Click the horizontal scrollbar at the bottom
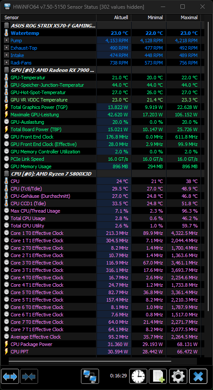 tap(90, 361)
